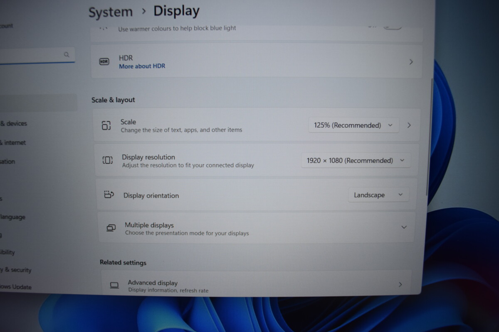Viewport: 499px width, 332px height.
Task: Click the Scale setting icon
Action: [x=106, y=125]
